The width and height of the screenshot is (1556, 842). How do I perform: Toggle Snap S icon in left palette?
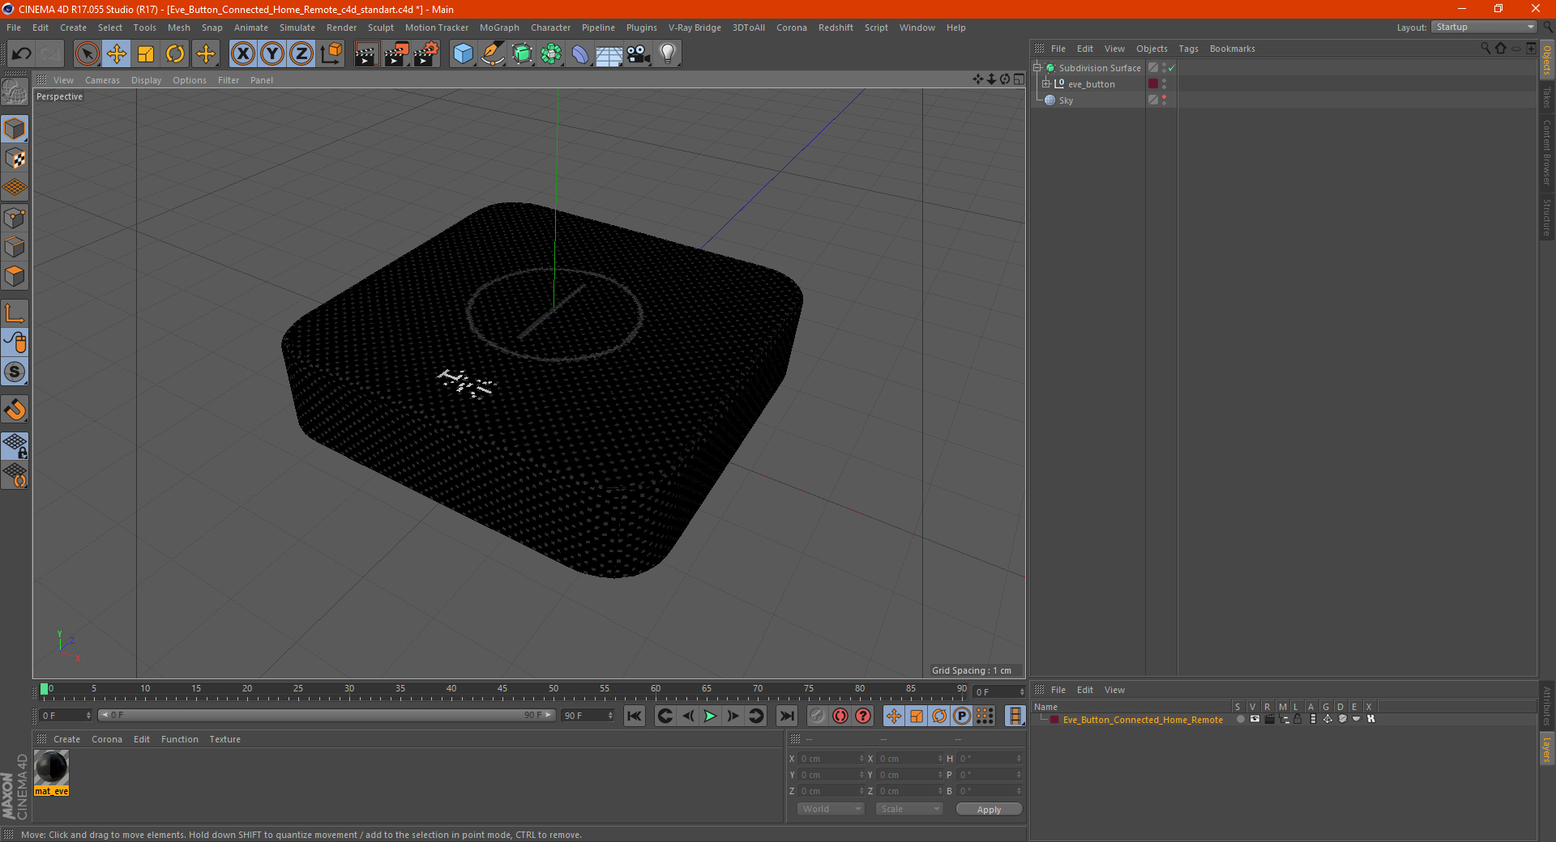pos(15,372)
